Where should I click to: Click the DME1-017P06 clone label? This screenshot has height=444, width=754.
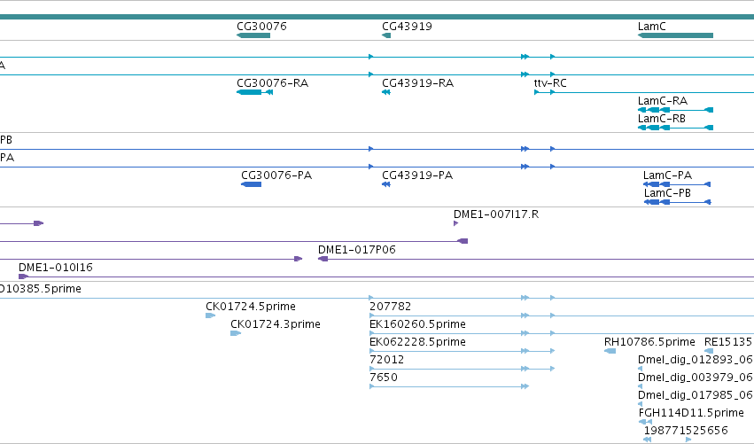[357, 250]
